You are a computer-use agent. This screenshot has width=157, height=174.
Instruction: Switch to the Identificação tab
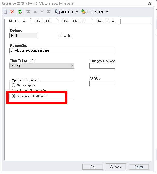pyautogui.click(x=18, y=21)
